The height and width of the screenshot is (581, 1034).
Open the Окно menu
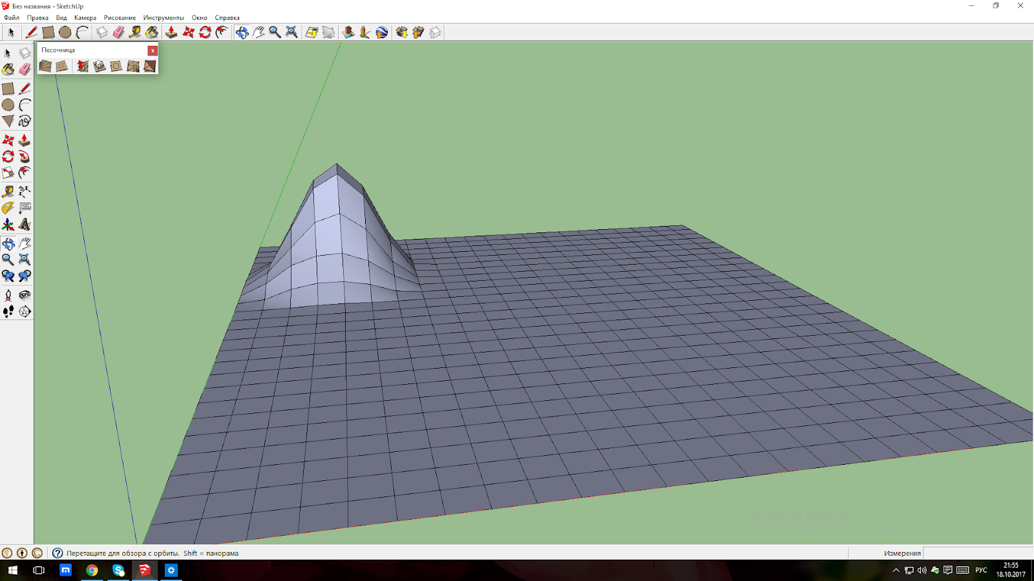200,17
